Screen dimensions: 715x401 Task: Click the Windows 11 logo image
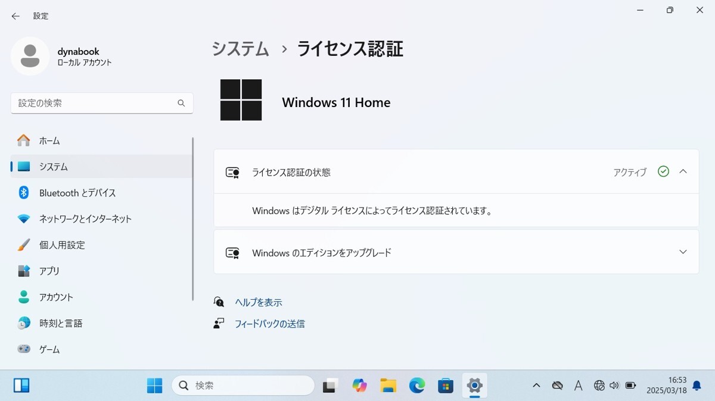point(241,100)
